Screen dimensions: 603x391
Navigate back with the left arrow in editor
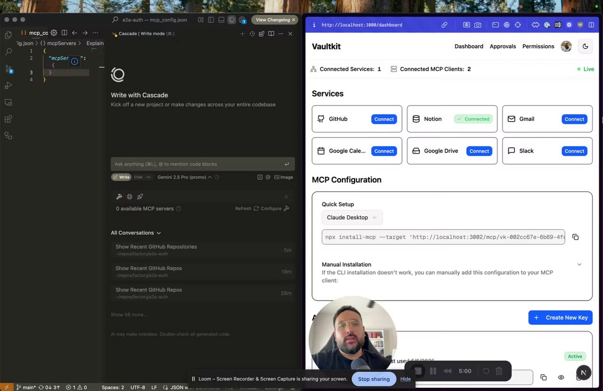click(74, 33)
